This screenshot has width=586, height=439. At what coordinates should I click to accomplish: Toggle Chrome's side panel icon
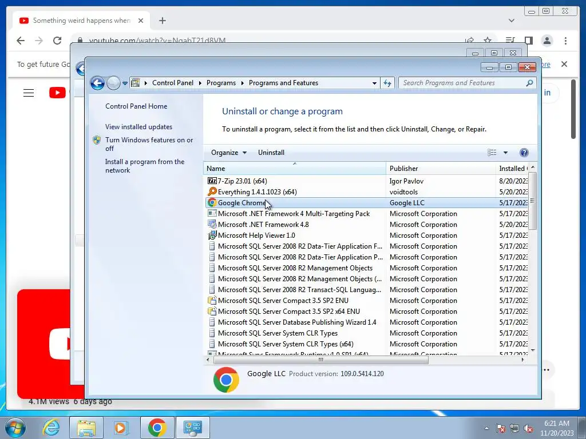click(x=528, y=41)
